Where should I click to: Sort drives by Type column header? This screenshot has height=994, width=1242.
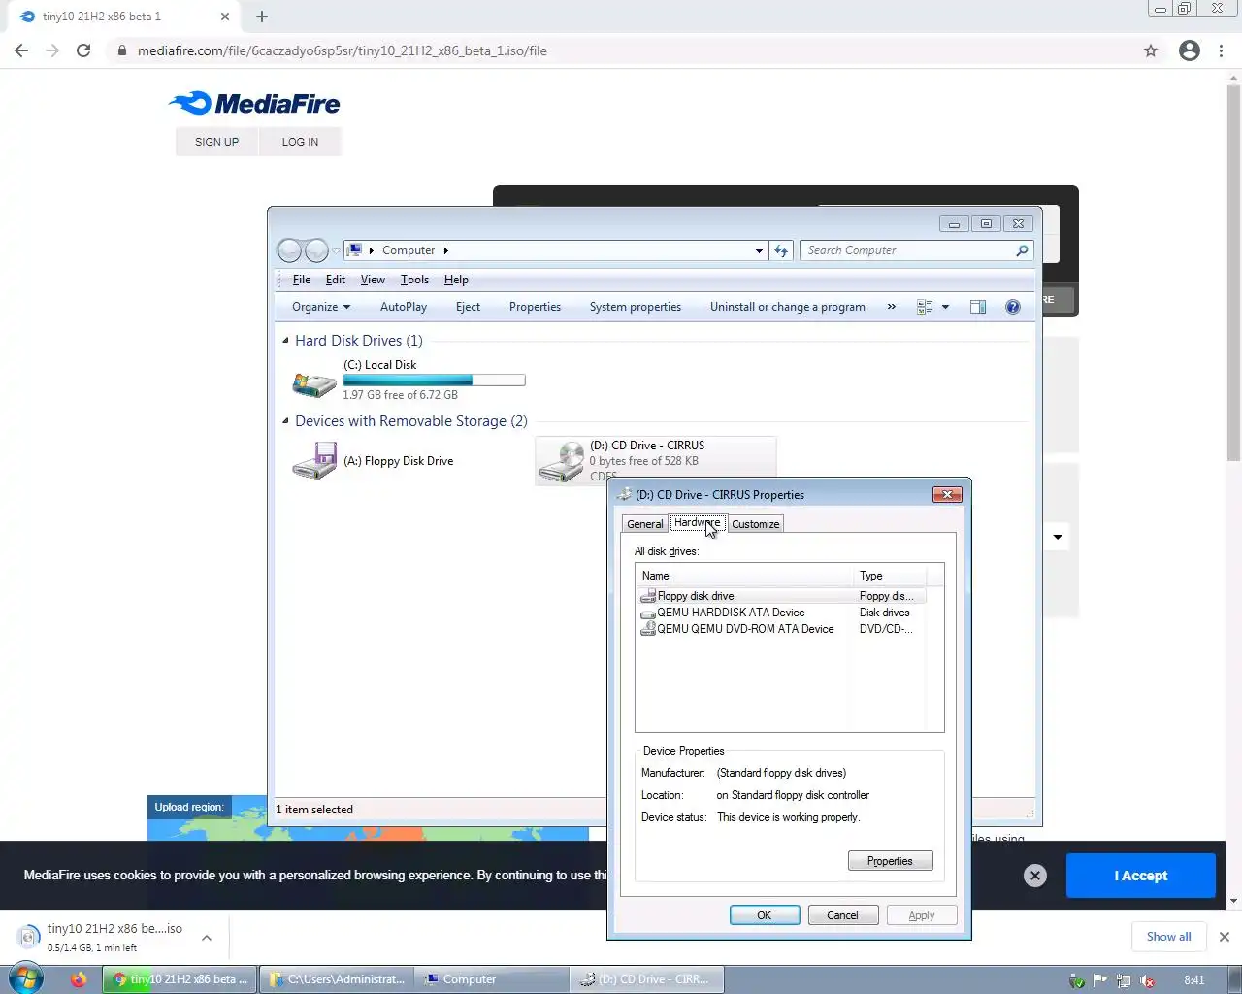point(890,576)
